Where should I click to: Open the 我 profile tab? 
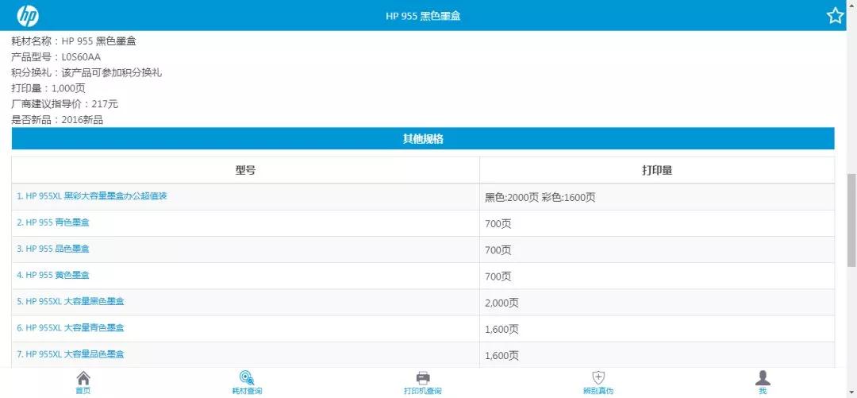tap(763, 383)
